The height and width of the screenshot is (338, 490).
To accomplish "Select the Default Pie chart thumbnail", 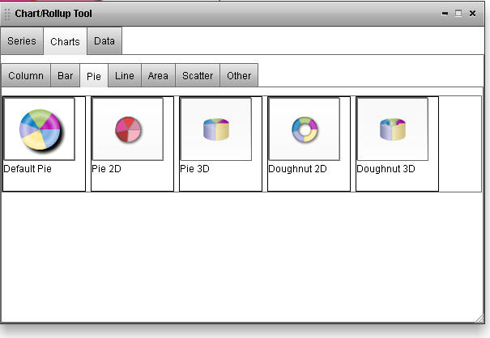I will pyautogui.click(x=40, y=129).
